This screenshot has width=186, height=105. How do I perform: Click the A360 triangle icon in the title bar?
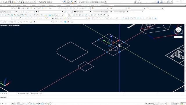[162, 2]
